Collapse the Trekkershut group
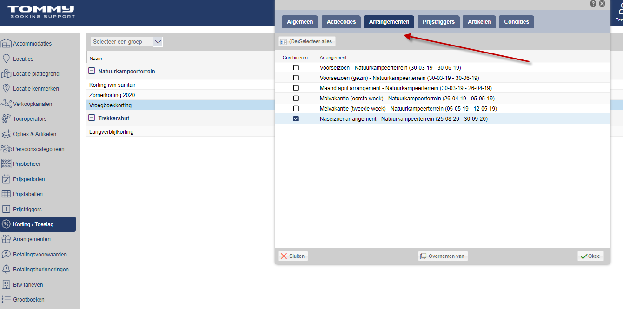 pos(92,118)
